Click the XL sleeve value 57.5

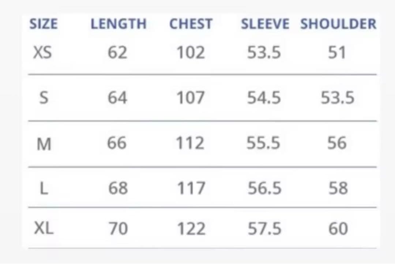264,229
